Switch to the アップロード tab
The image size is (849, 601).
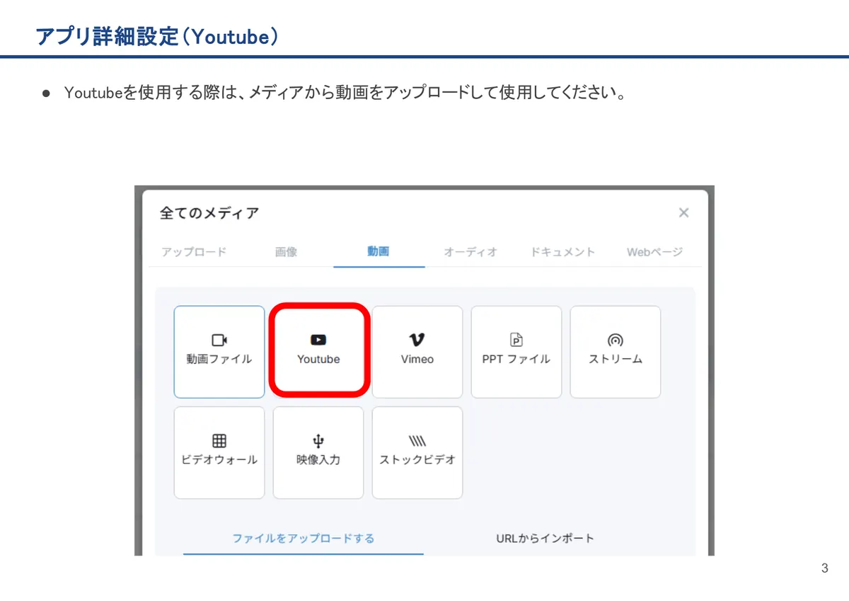[x=194, y=252]
